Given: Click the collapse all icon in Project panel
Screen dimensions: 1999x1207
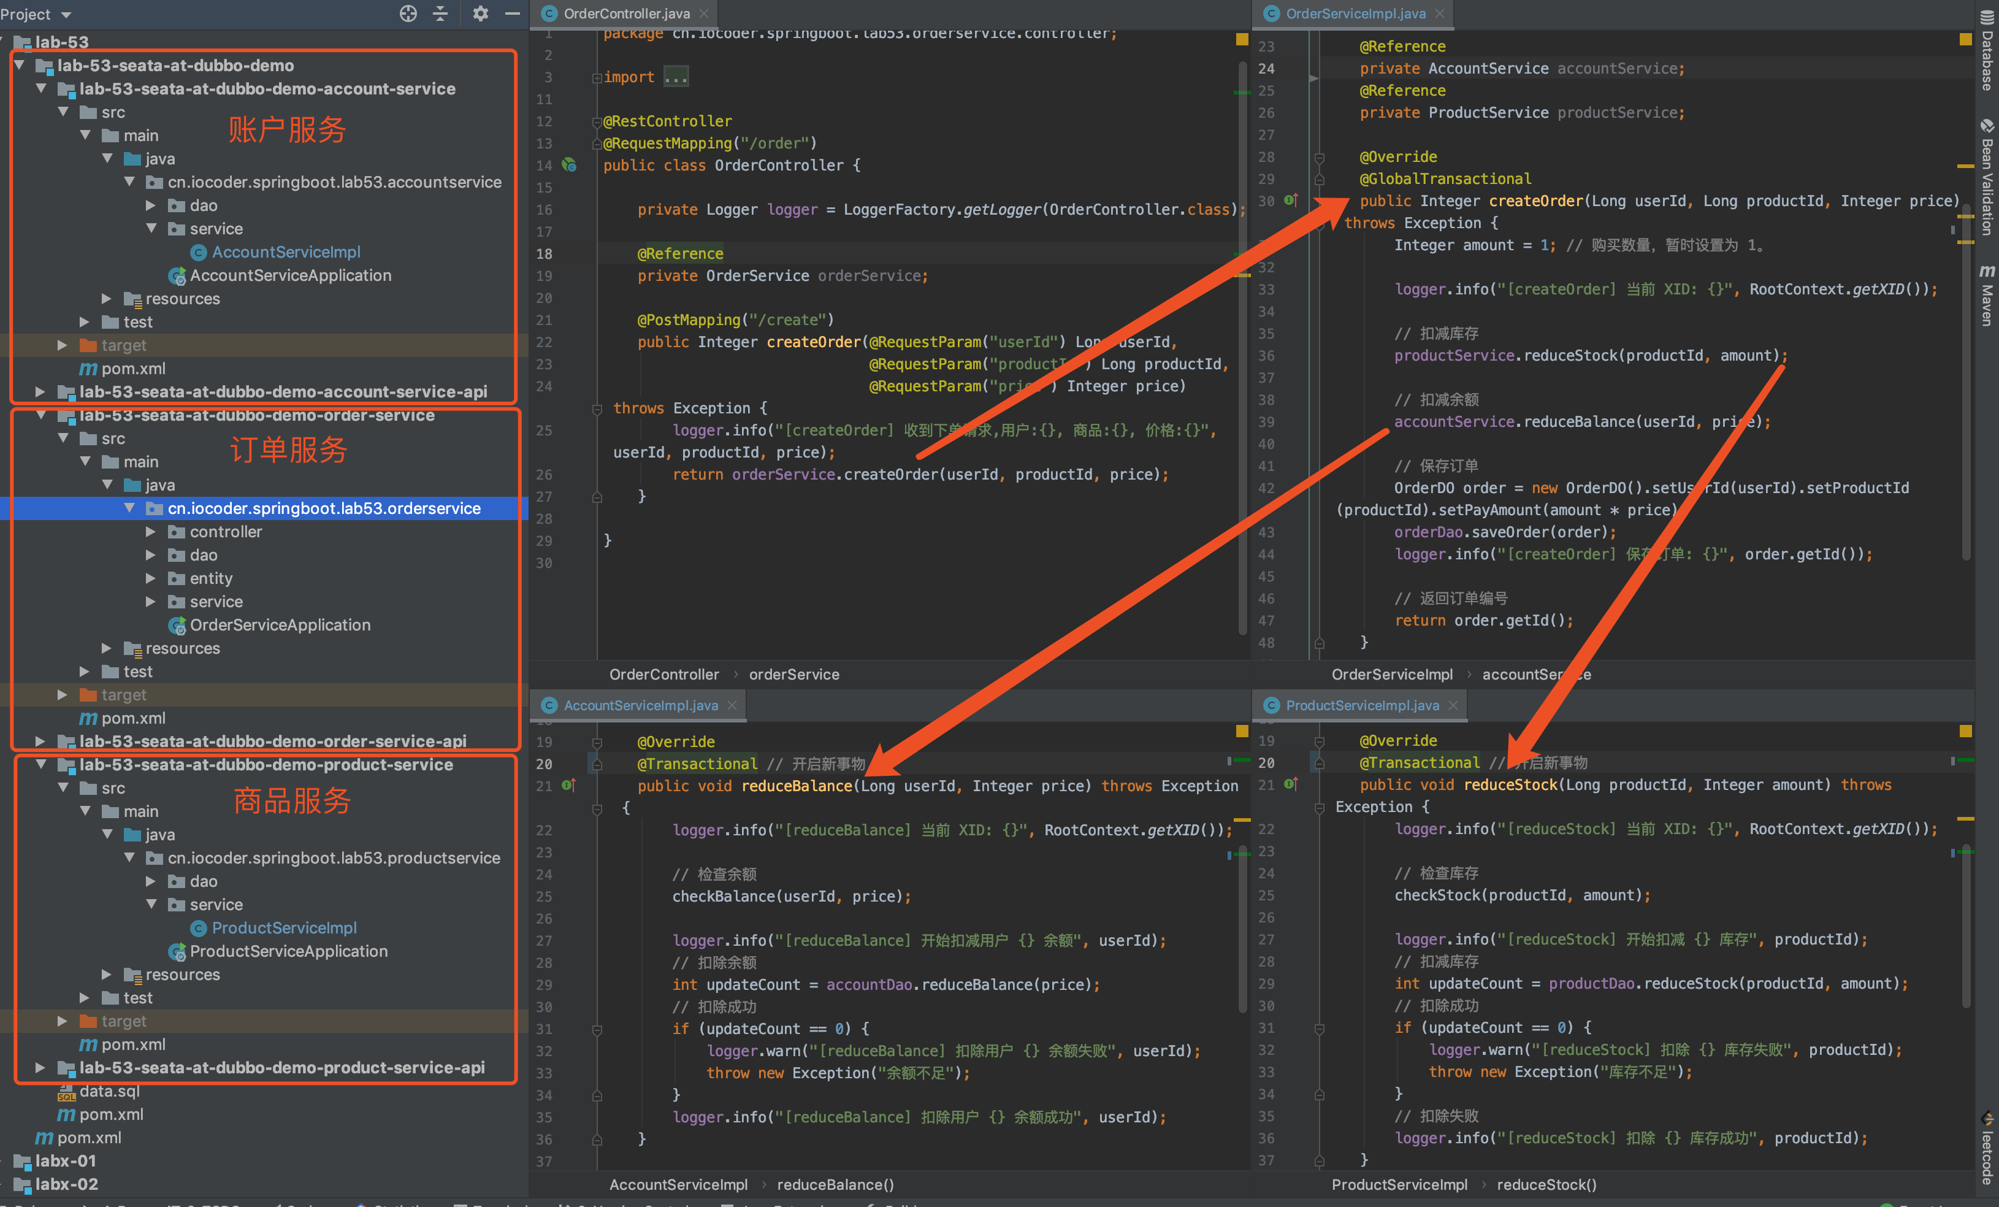Looking at the screenshot, I should click(440, 13).
